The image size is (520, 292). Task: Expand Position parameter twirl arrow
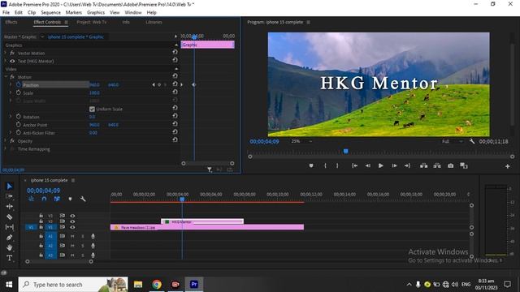pyautogui.click(x=11, y=84)
